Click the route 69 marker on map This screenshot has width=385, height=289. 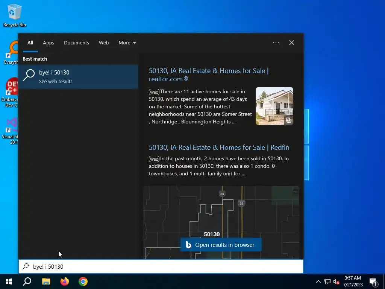tap(222, 194)
